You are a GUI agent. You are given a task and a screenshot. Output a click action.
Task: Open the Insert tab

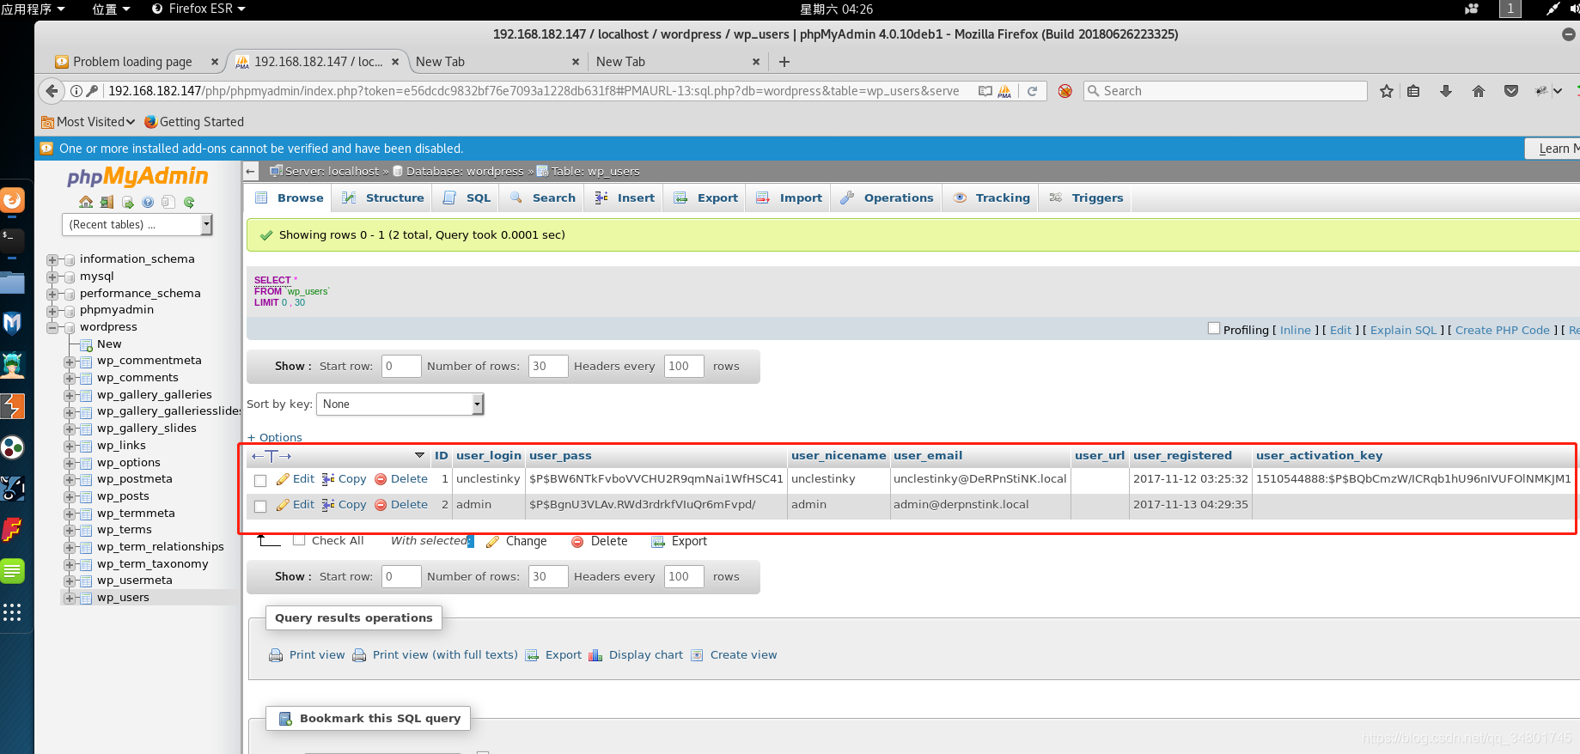click(x=625, y=198)
